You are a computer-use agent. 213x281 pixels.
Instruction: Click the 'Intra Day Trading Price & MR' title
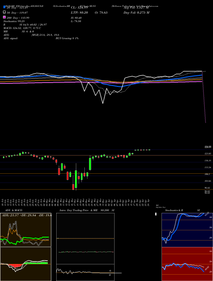(78, 210)
